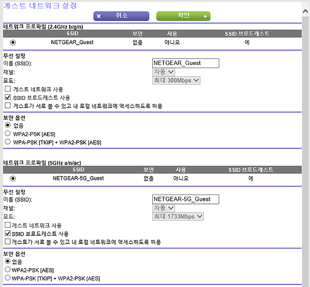Click the NETGEAR-5G_Guest SSID name field
Image resolution: width=310 pixels, height=287 pixels.
186,199
